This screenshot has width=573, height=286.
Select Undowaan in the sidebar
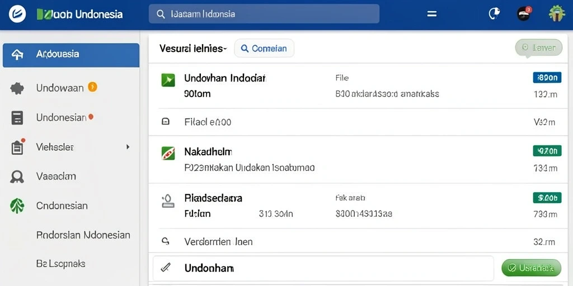tap(60, 88)
